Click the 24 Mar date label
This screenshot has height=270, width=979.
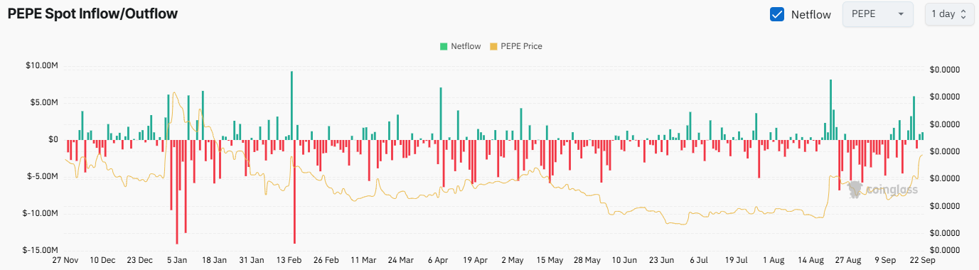401,260
